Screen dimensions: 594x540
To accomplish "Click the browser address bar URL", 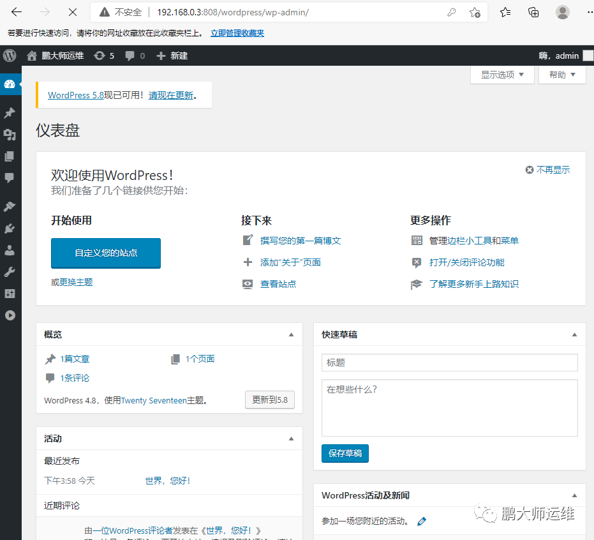I will 233,13.
